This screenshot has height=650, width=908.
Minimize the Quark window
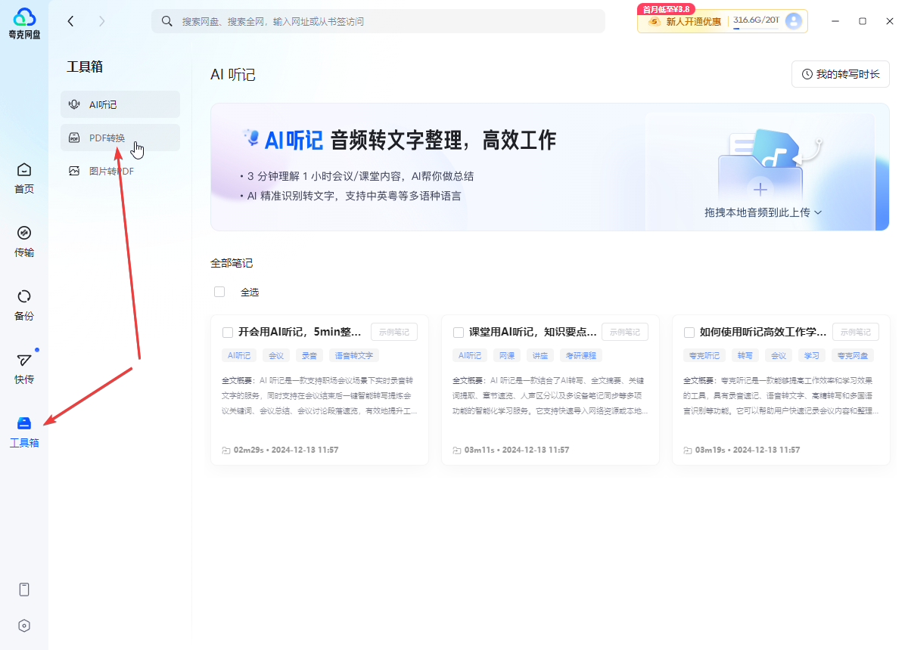835,21
